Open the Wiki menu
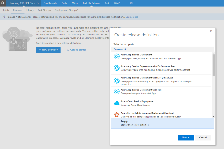Viewport: 224px width, 149px height. (117, 3)
